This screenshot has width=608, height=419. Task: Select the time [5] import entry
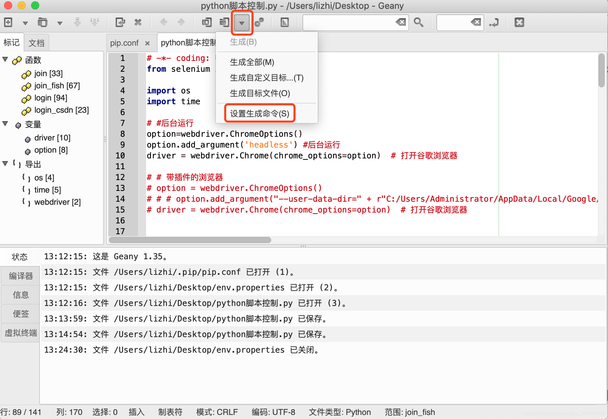point(47,190)
